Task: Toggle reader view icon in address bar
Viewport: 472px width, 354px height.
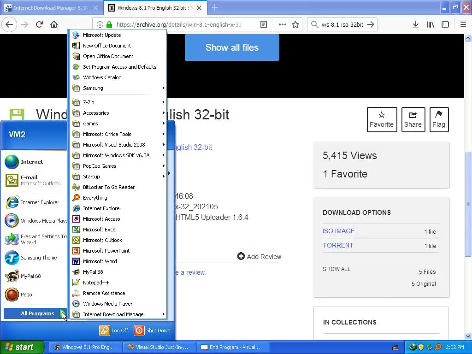Action: (x=263, y=24)
